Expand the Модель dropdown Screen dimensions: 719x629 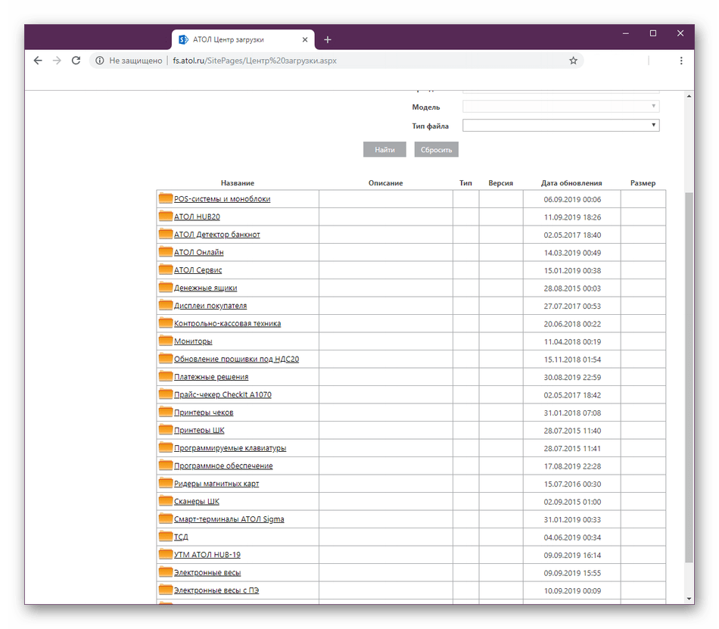click(561, 107)
